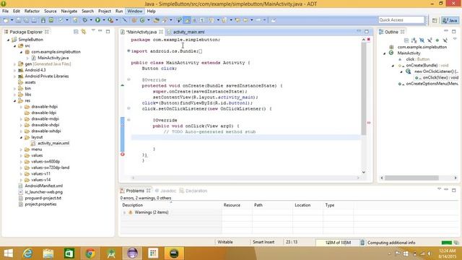Click the New Java Class toolbar icon

click(x=142, y=20)
